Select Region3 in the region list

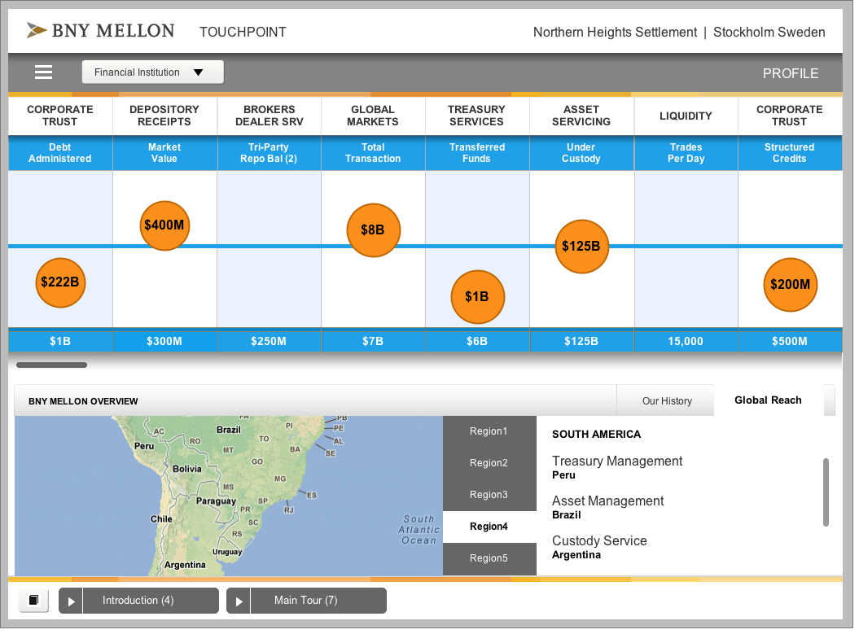point(489,495)
